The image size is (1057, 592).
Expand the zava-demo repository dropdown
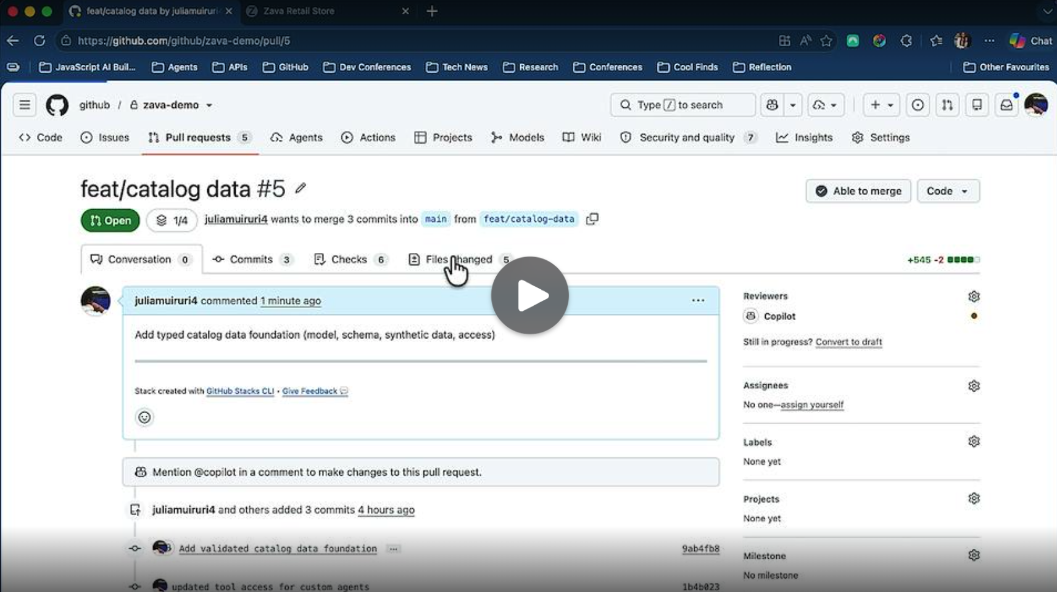[209, 105]
